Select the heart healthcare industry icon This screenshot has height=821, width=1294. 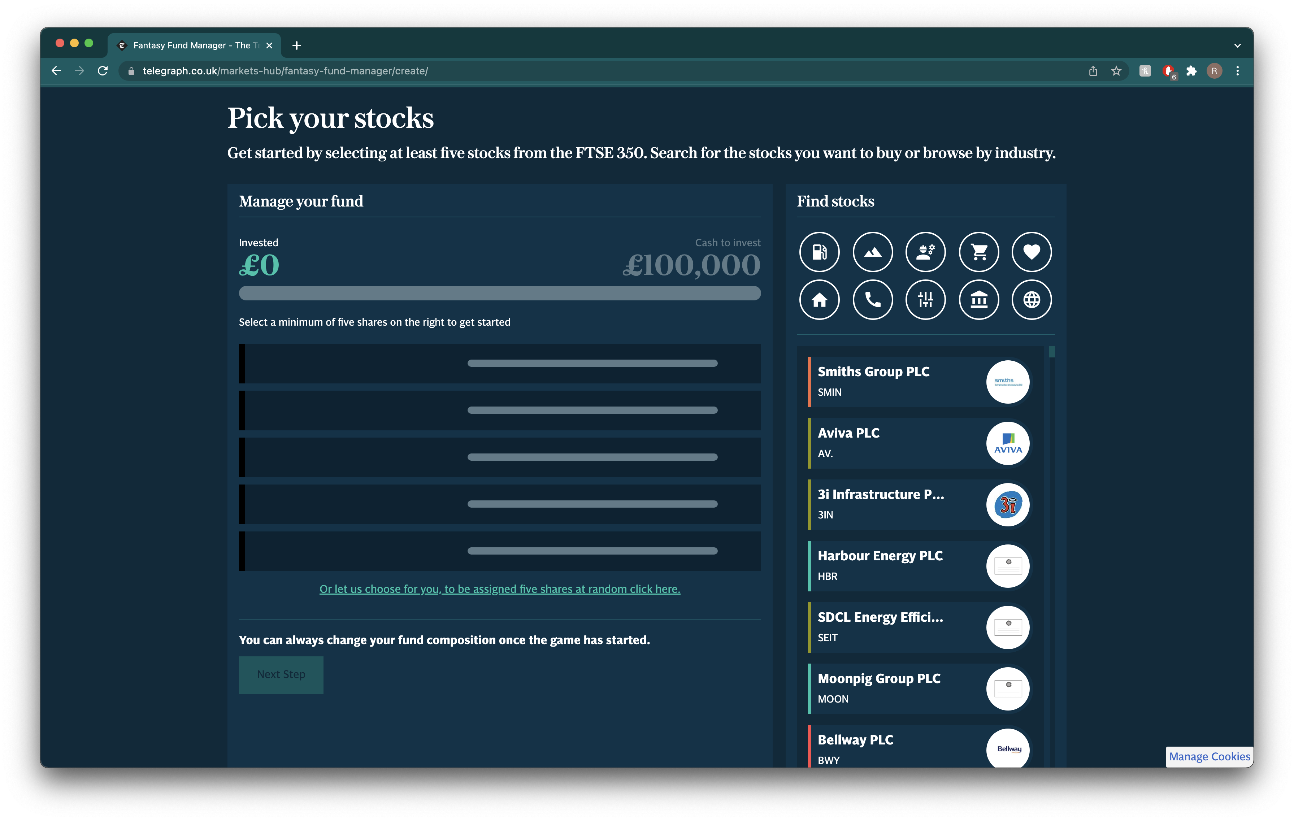pos(1031,252)
